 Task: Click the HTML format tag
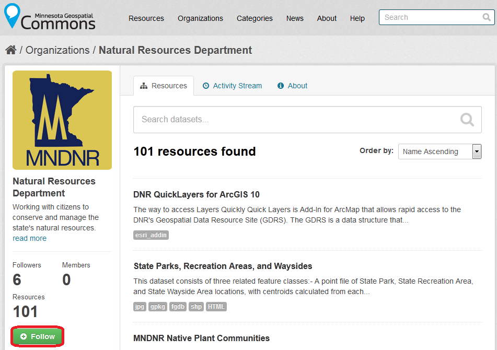coord(216,307)
